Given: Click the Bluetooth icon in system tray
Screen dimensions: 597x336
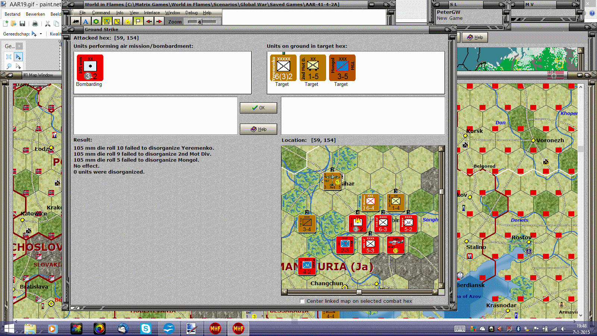Looking at the screenshot, I should point(518,329).
